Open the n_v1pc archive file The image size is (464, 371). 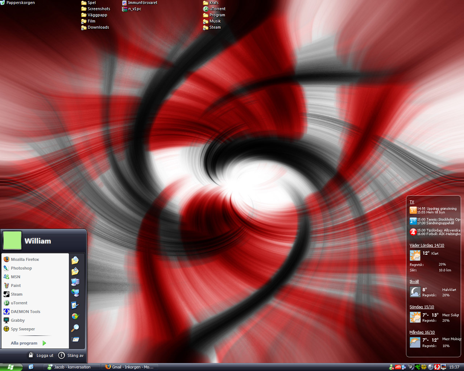tap(132, 9)
